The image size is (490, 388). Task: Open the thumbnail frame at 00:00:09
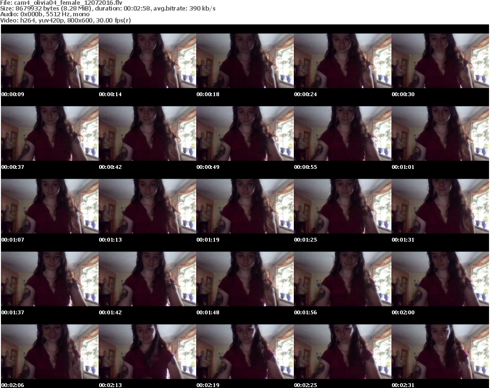(50, 61)
